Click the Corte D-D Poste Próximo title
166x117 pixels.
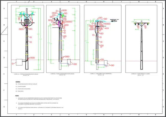pos(141,75)
